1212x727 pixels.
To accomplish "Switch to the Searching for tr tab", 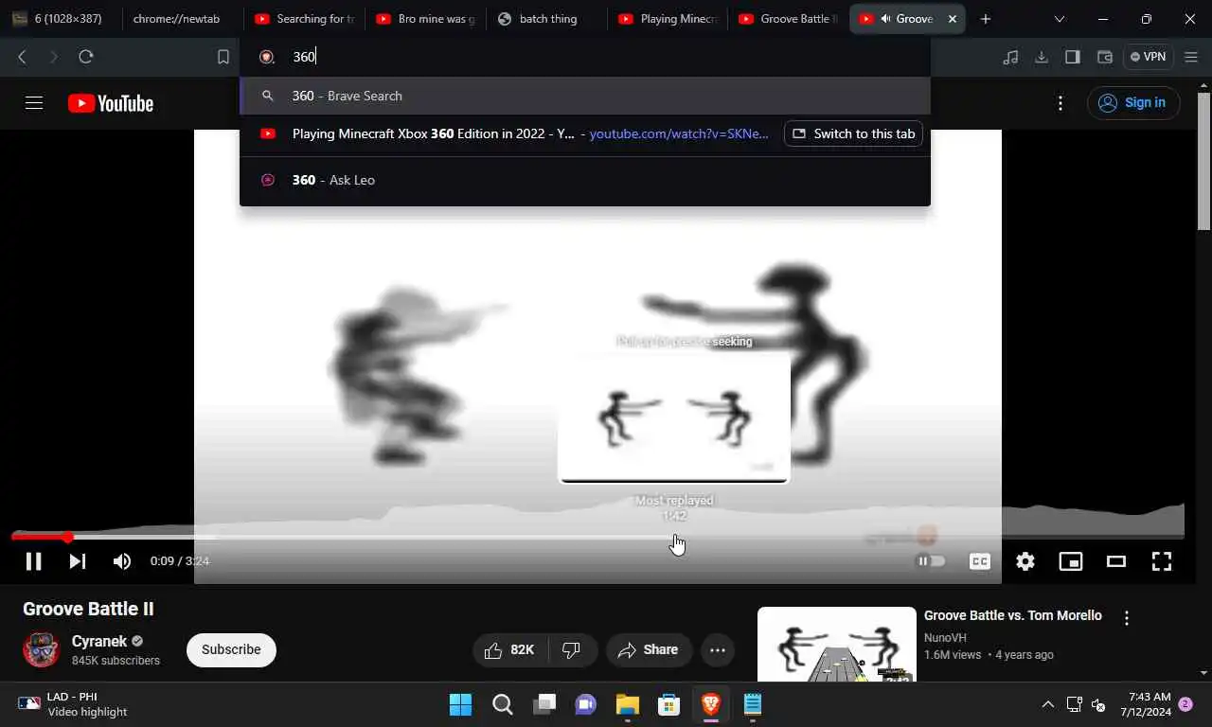I will tap(305, 19).
